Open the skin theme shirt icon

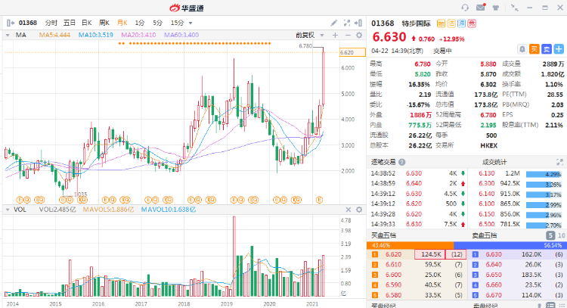(496, 8)
